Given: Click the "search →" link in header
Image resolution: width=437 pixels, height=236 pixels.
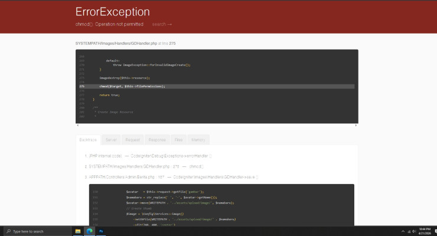Looking at the screenshot, I should (162, 24).
